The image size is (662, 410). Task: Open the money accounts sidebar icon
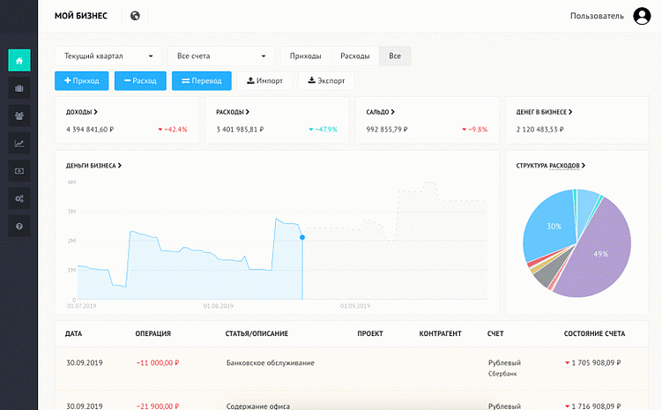pos(19,171)
